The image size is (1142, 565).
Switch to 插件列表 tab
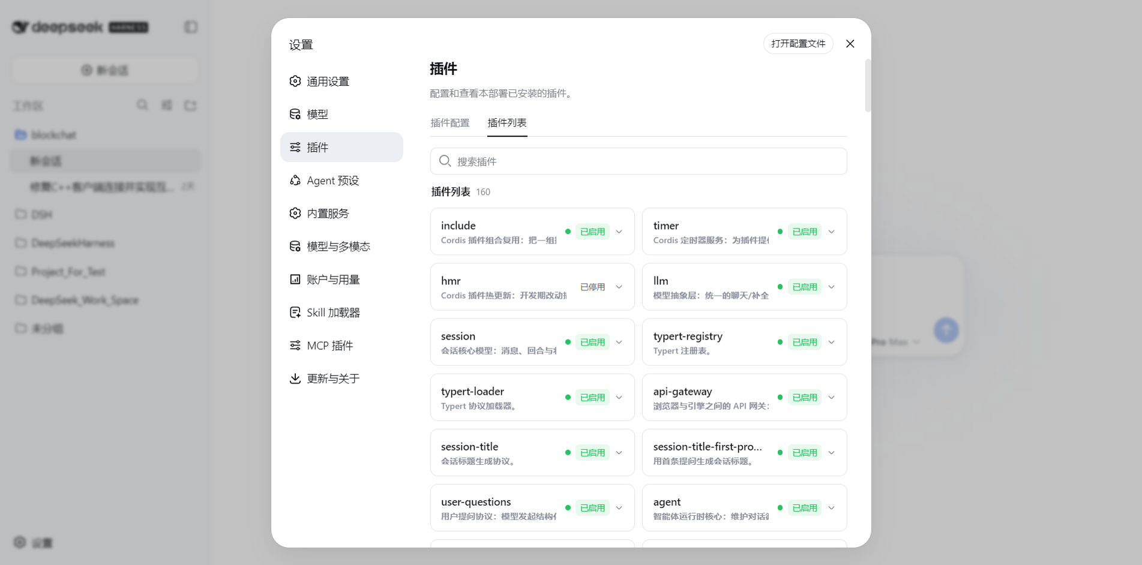pyautogui.click(x=507, y=123)
